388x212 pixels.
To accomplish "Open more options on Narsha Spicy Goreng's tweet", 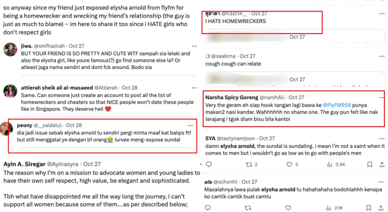I will pos(381,97).
